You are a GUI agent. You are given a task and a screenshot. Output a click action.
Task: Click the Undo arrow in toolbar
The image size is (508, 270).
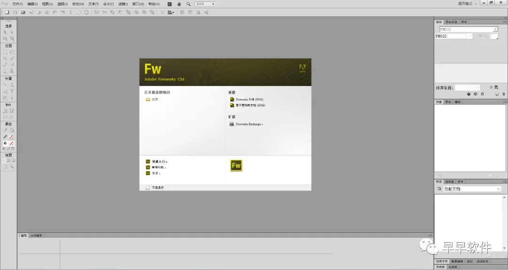tap(55, 12)
